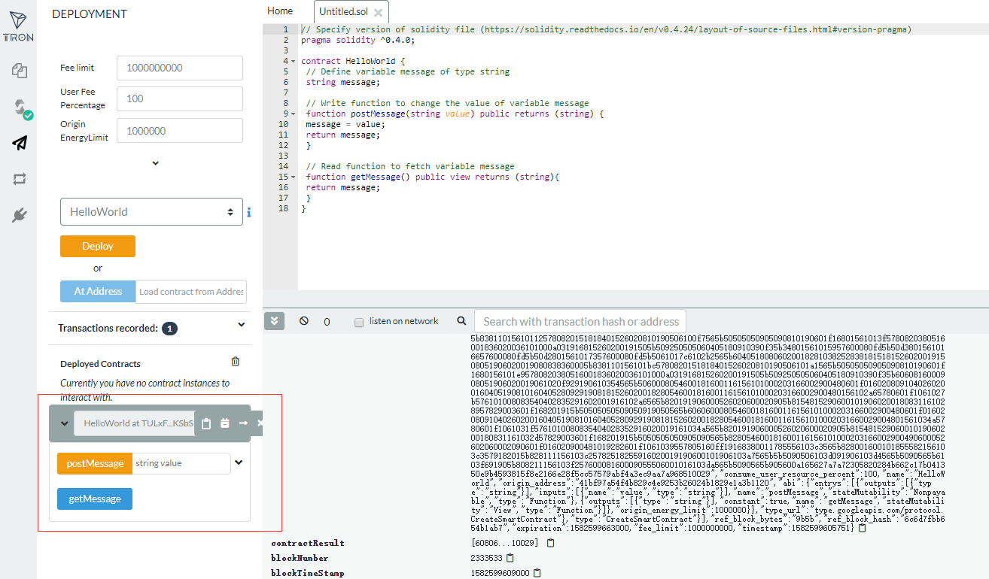
Task: Click the DEPLOYMENT panel heading
Action: (x=90, y=14)
